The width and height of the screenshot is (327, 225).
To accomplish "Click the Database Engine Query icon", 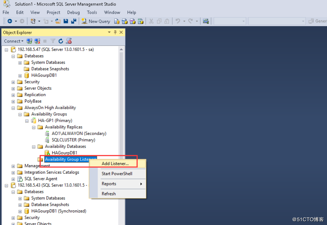I will [x=117, y=21].
